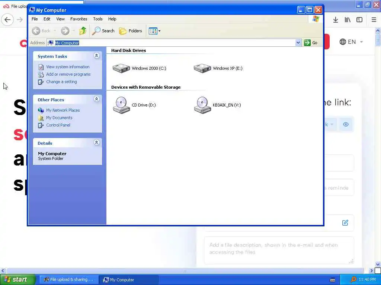The image size is (381, 285).
Task: Click the Control Panel icon
Action: click(x=41, y=125)
